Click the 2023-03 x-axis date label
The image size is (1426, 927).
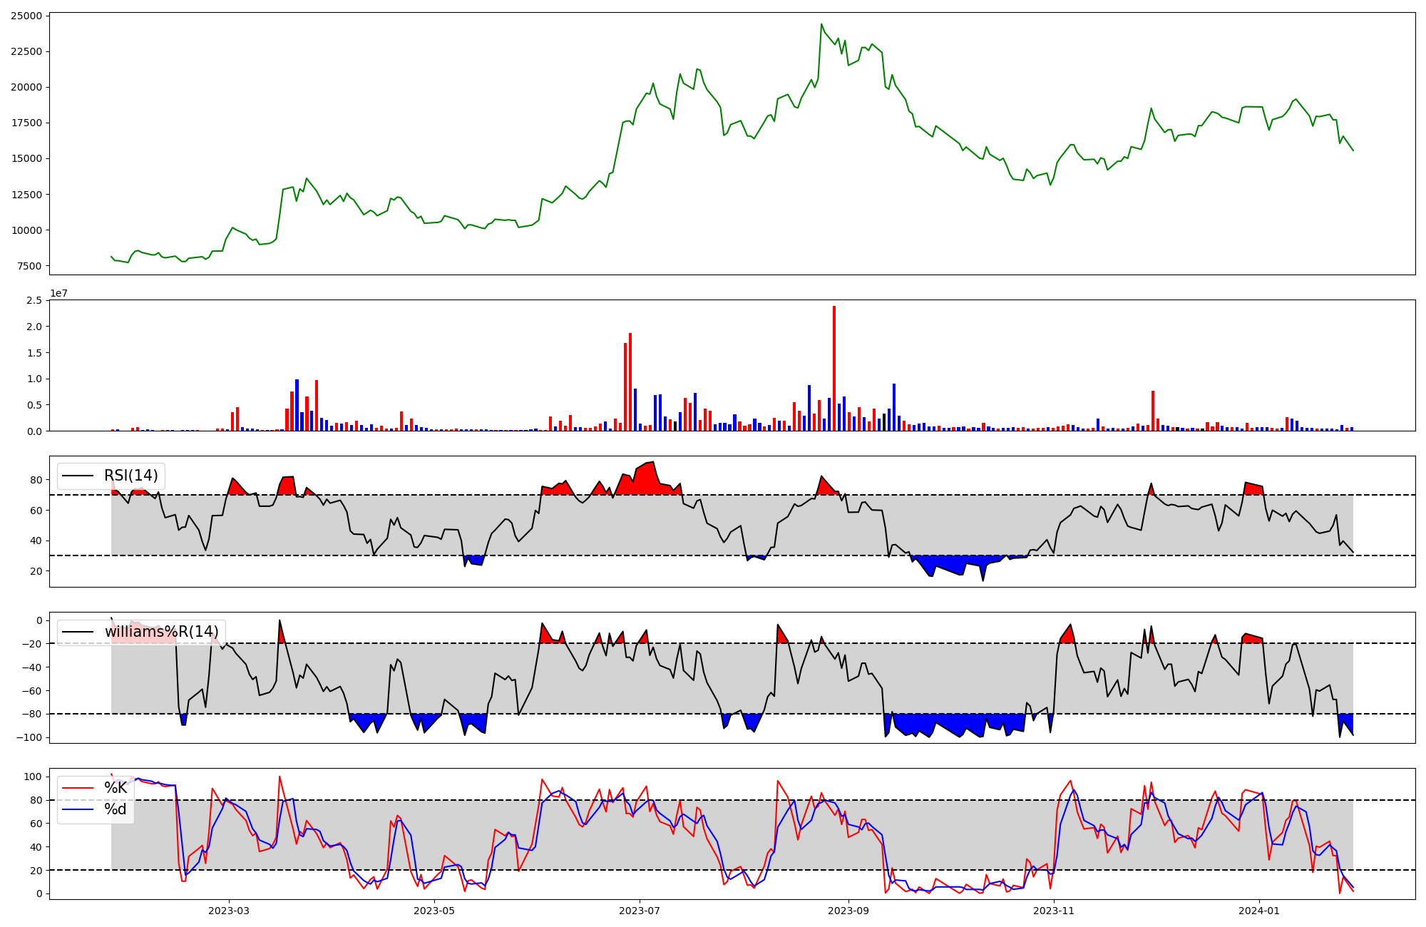pyautogui.click(x=229, y=911)
